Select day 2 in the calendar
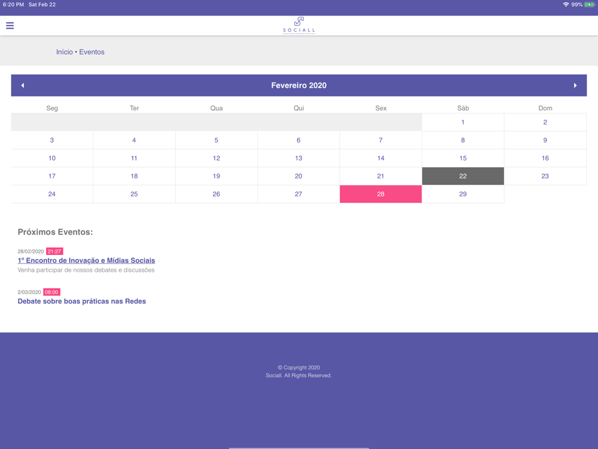Screen dimensions: 598x449 545,122
